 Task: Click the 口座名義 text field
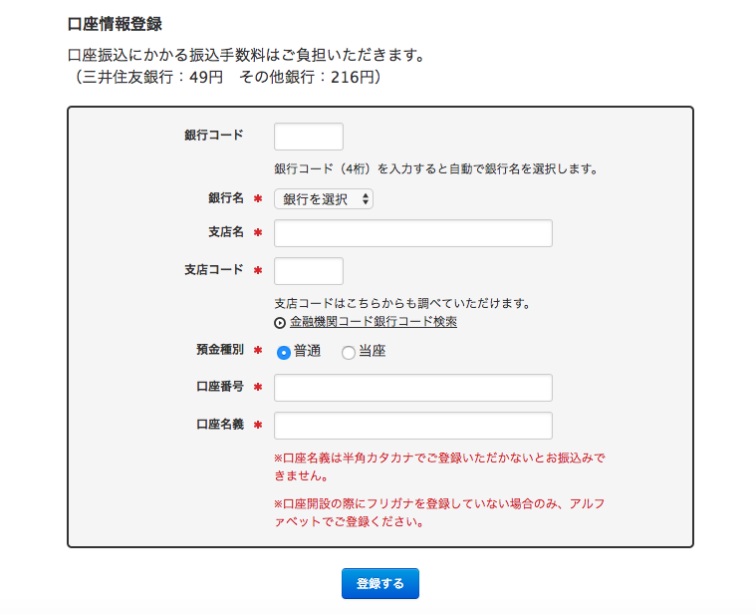click(x=413, y=426)
